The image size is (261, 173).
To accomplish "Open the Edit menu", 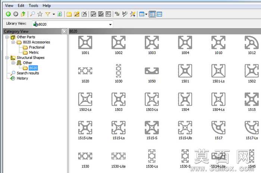I will tap(21, 6).
